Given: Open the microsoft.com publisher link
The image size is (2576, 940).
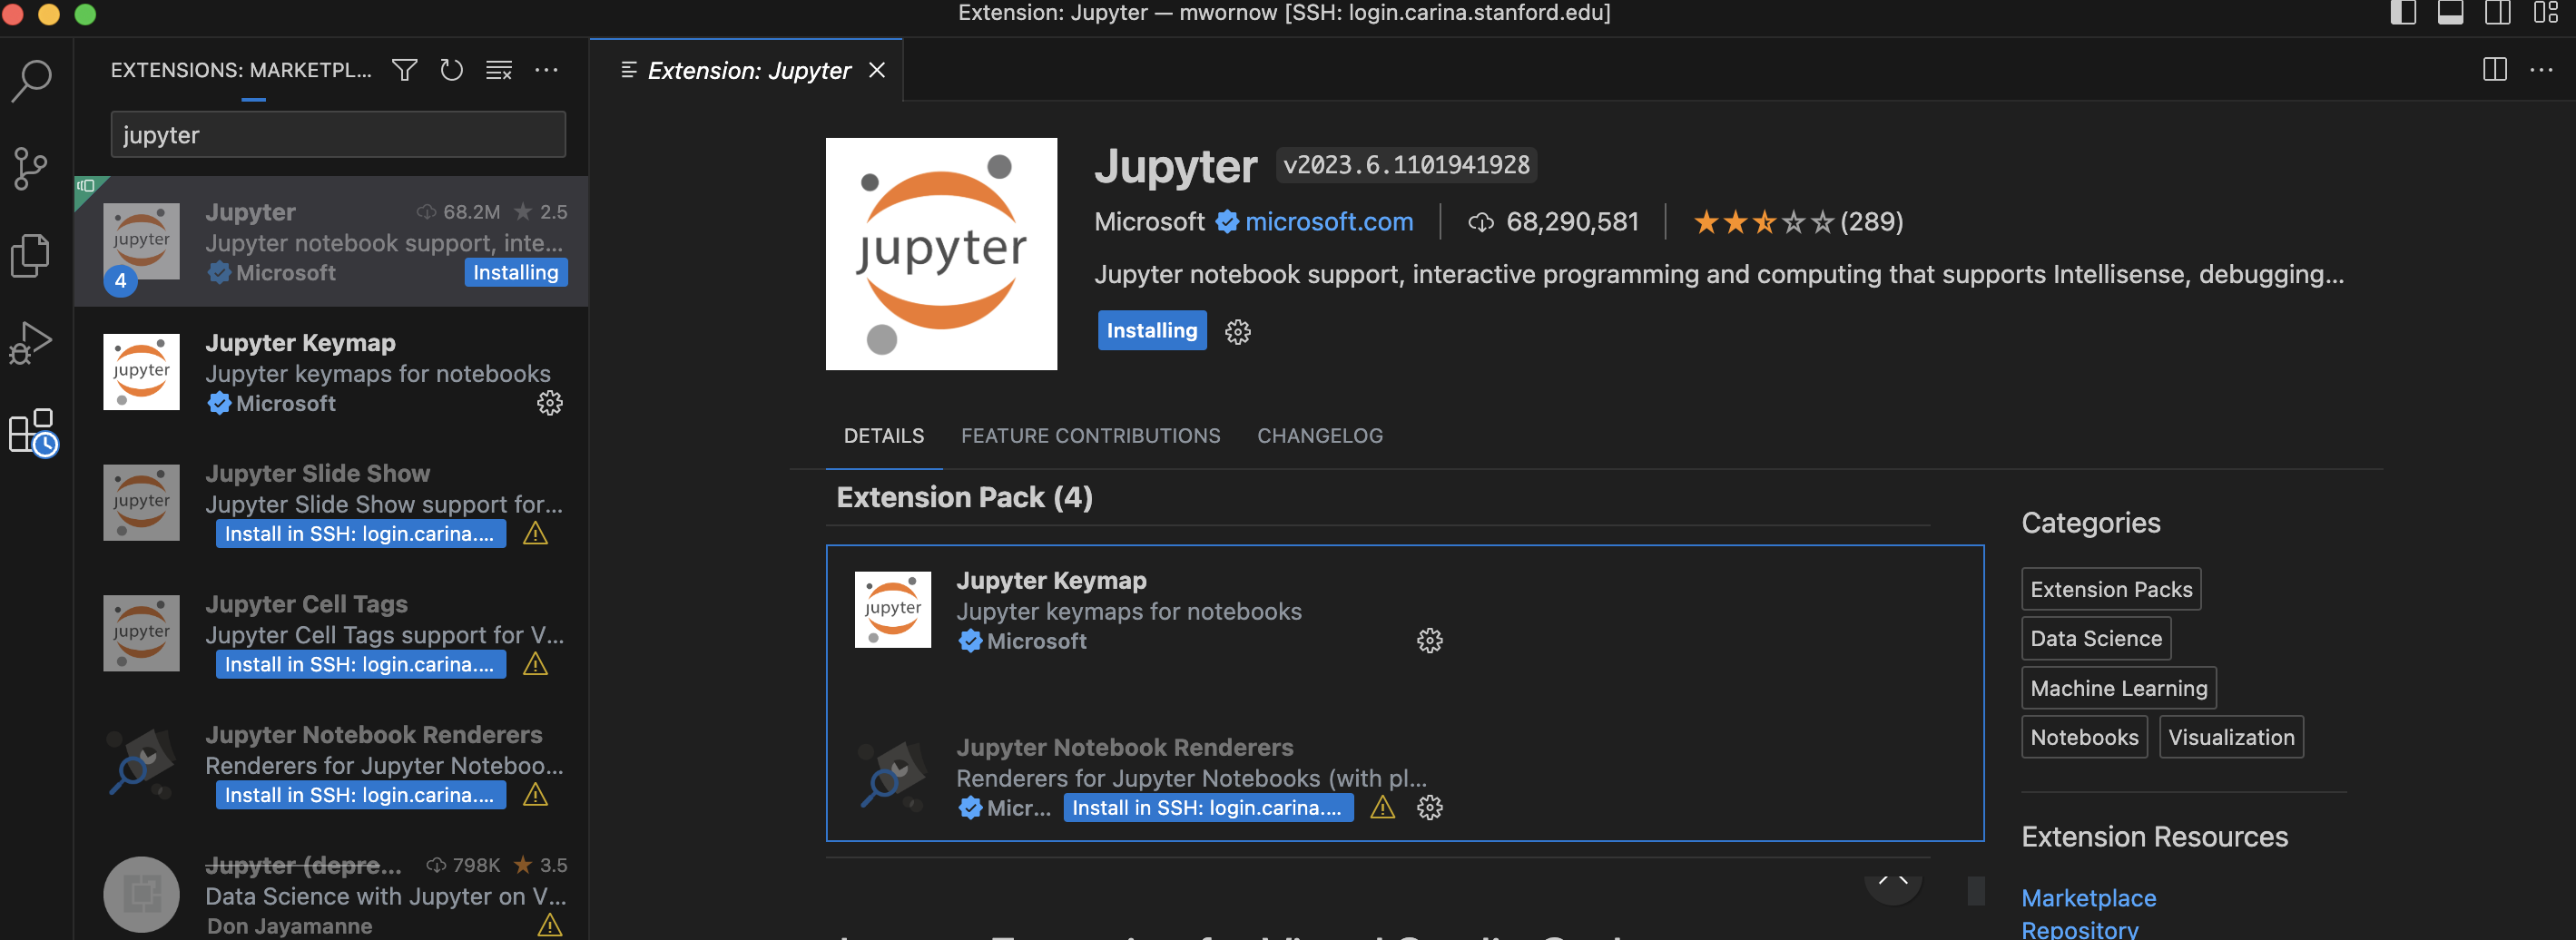Looking at the screenshot, I should pos(1329,222).
